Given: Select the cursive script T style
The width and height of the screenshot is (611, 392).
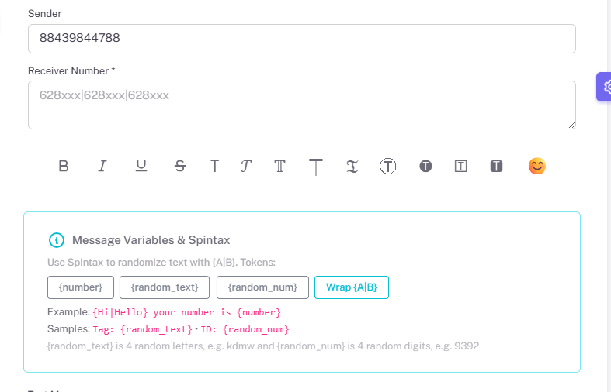Looking at the screenshot, I should (x=245, y=166).
